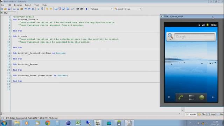Click the editor vertical scrollbar down arrow

click(182, 111)
